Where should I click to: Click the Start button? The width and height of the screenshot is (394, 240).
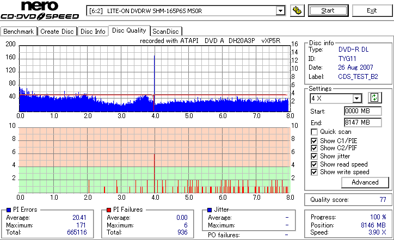pyautogui.click(x=328, y=10)
